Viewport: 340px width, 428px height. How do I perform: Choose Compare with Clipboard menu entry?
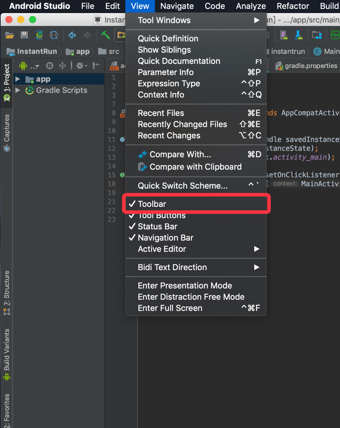point(196,167)
